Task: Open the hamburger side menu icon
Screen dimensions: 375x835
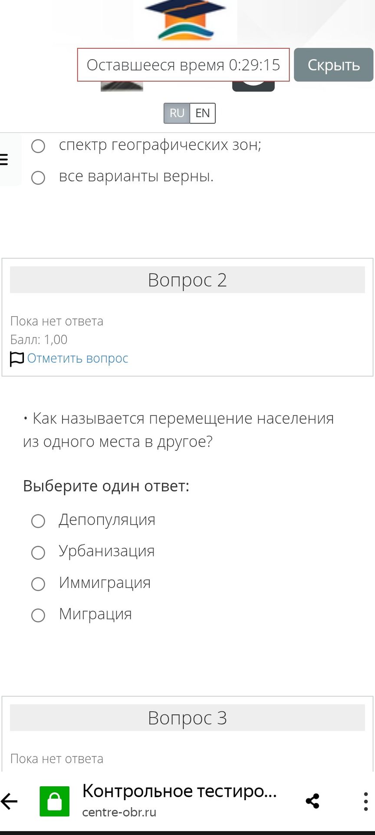Action: [x=4, y=160]
